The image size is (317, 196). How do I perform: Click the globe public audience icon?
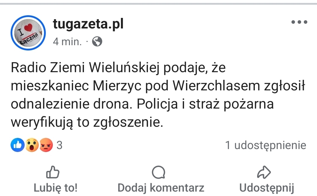pyautogui.click(x=97, y=42)
